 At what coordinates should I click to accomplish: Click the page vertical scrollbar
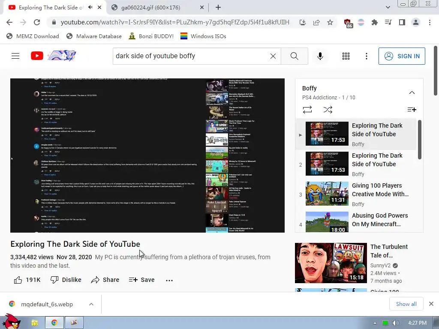point(436,71)
